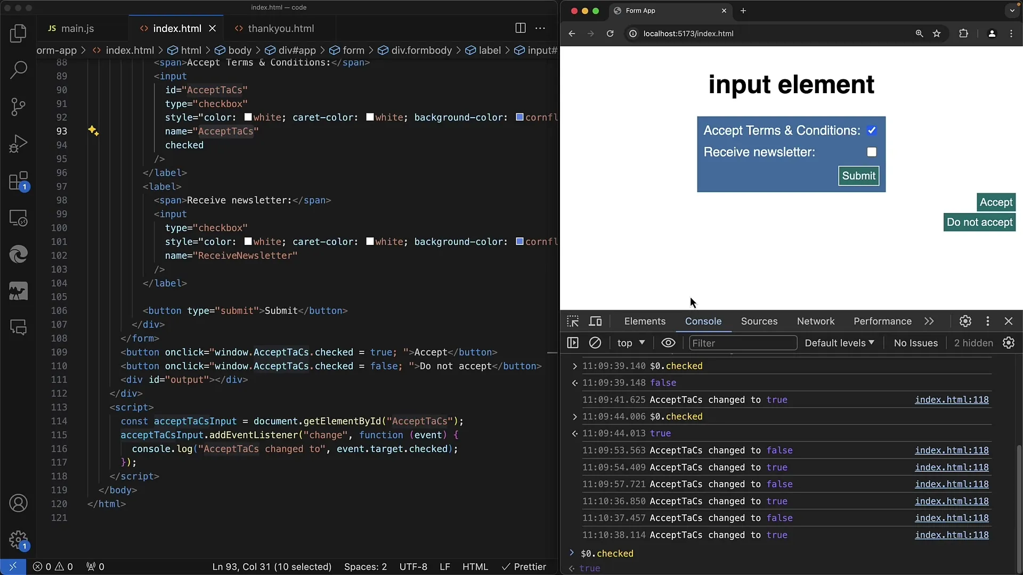Select the top frame dropdown

[631, 343]
